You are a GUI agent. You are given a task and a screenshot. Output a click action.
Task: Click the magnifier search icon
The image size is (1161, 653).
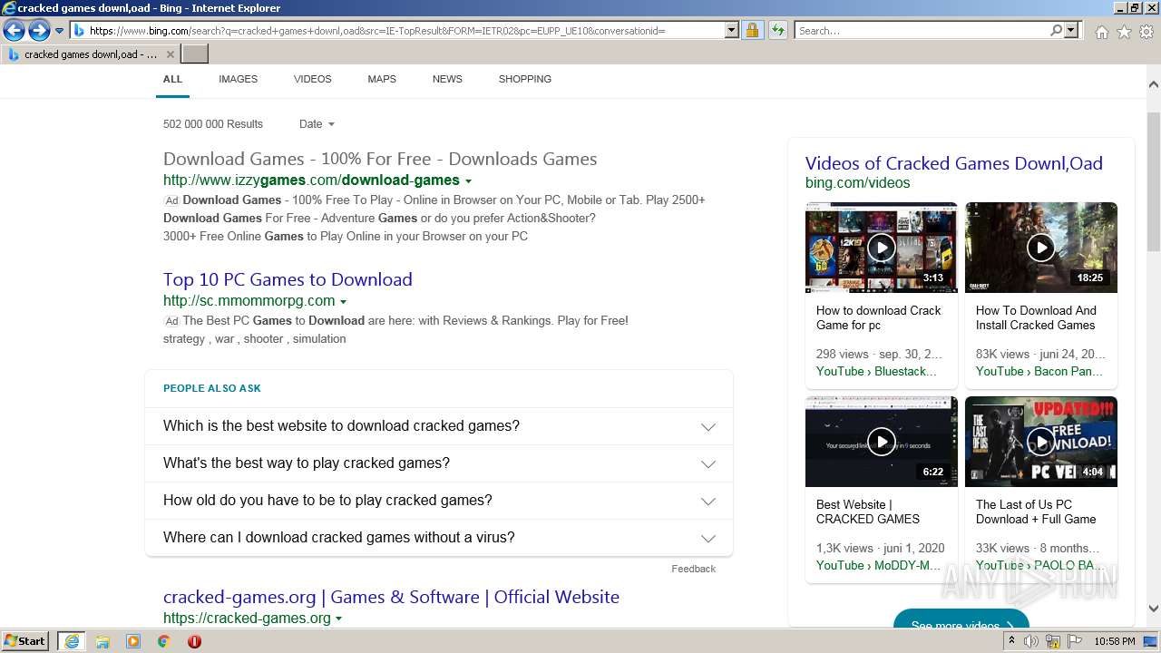[1056, 31]
